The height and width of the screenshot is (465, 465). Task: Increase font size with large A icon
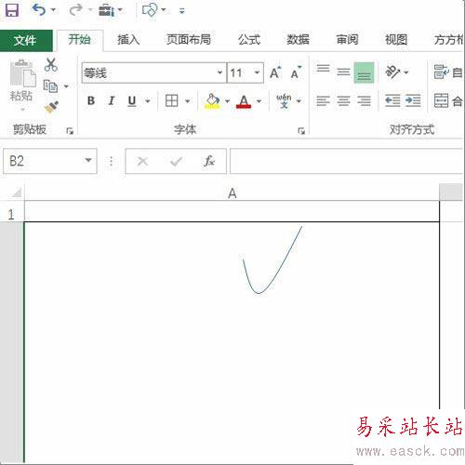click(x=275, y=73)
